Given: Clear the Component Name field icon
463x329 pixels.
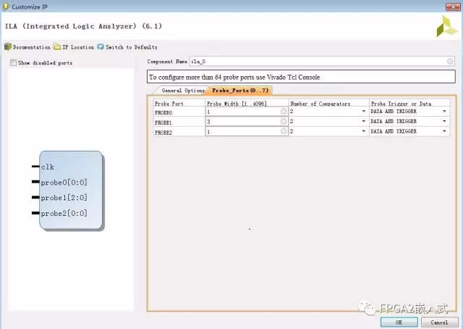Looking at the screenshot, I should click(x=450, y=62).
